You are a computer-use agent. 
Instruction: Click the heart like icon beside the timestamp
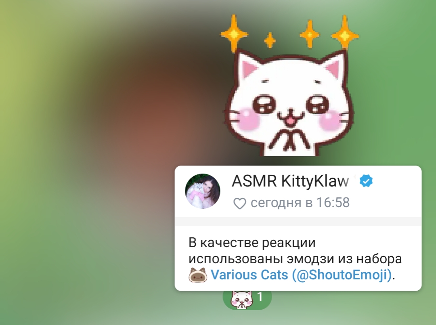(240, 203)
